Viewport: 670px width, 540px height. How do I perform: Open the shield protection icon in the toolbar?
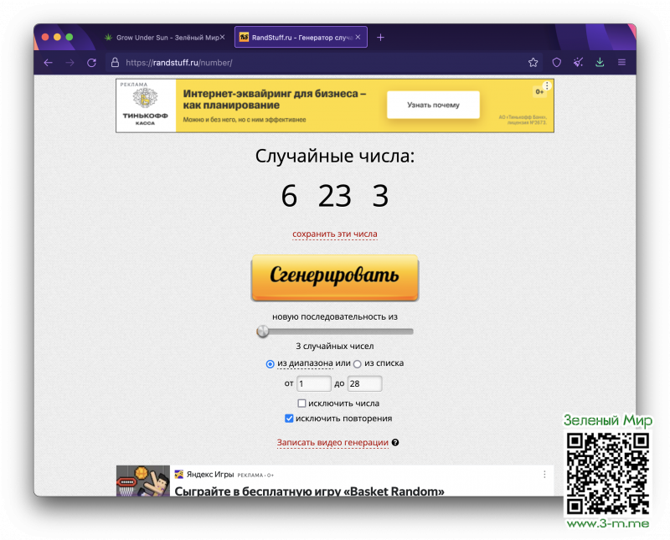pyautogui.click(x=556, y=63)
